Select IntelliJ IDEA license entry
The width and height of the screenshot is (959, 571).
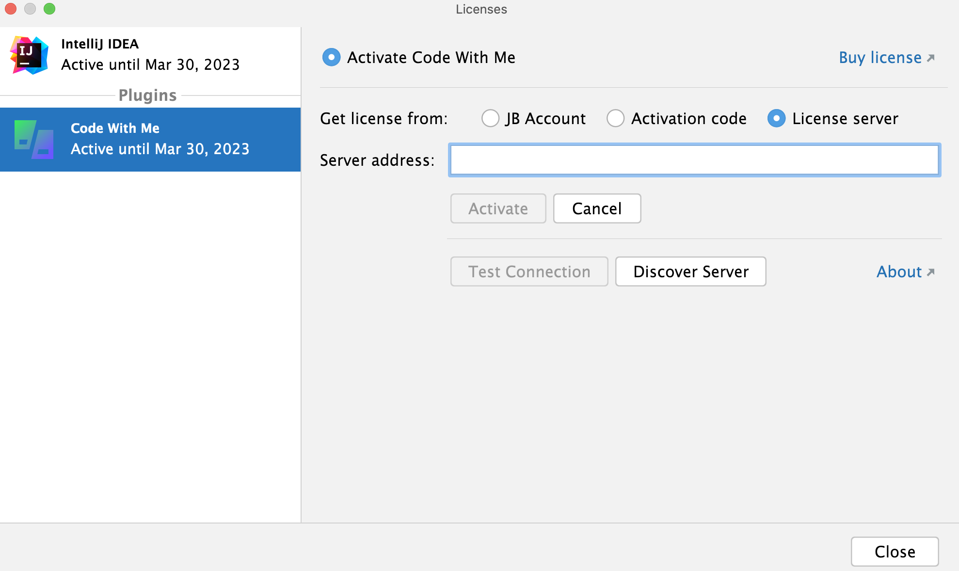(x=149, y=54)
